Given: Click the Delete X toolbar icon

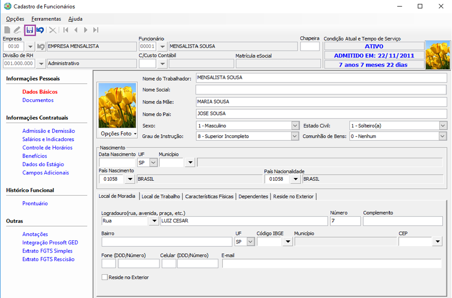Looking at the screenshot, I should (52, 30).
